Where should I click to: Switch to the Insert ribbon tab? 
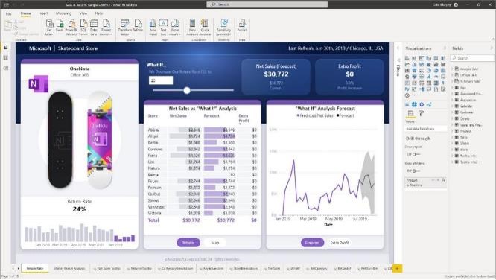(x=43, y=13)
